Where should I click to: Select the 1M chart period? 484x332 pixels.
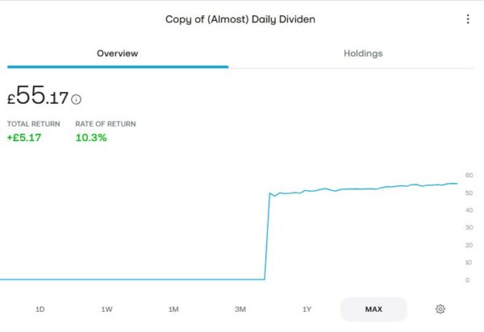click(173, 309)
